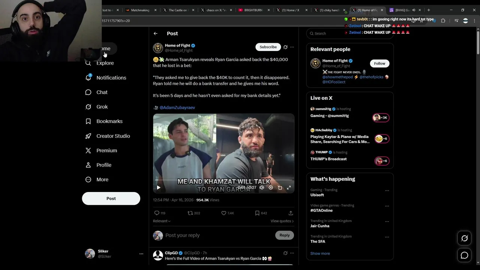
Task: Click the Post your reply field
Action: 219,235
